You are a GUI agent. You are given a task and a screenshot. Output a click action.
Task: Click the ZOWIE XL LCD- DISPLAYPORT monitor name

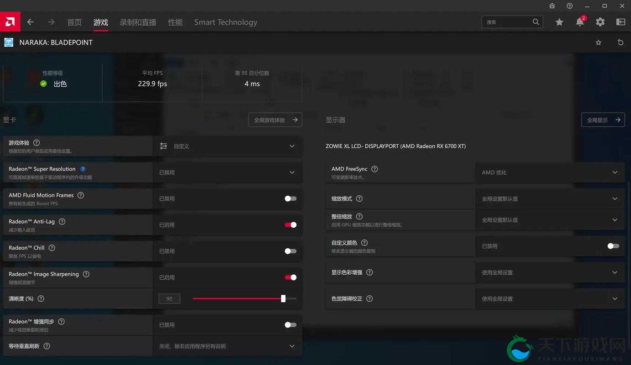point(396,146)
